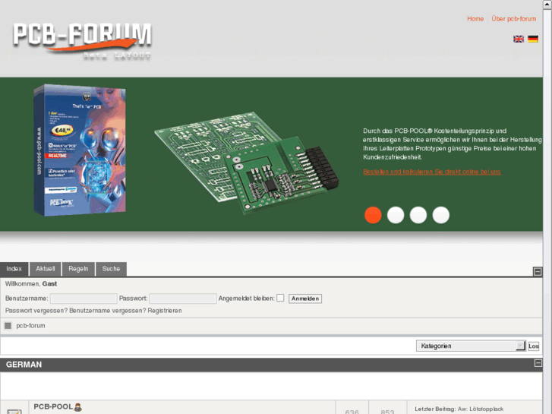
Task: Open Über pcb-forum link
Action: click(513, 19)
